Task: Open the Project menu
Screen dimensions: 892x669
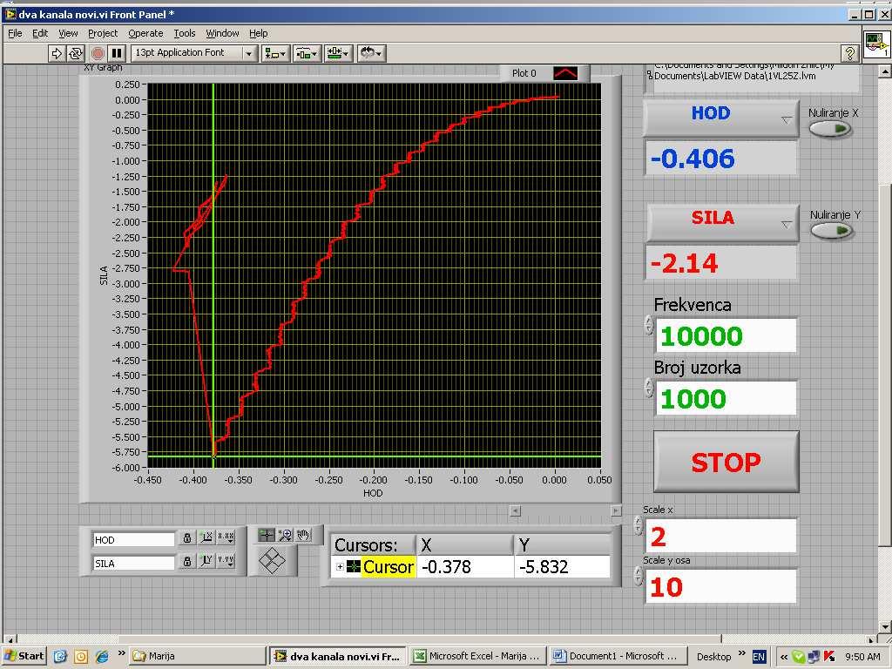Action: [103, 33]
